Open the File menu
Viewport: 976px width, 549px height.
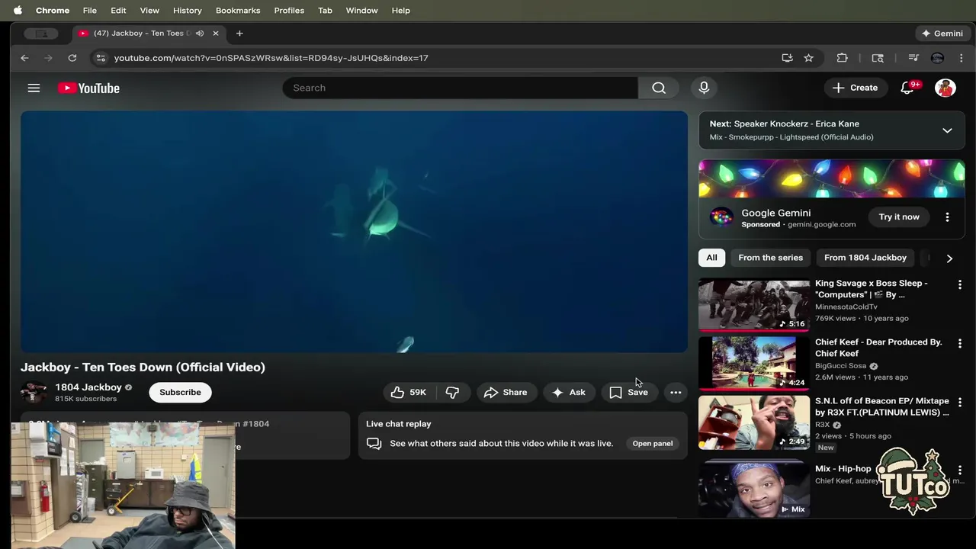pyautogui.click(x=89, y=10)
